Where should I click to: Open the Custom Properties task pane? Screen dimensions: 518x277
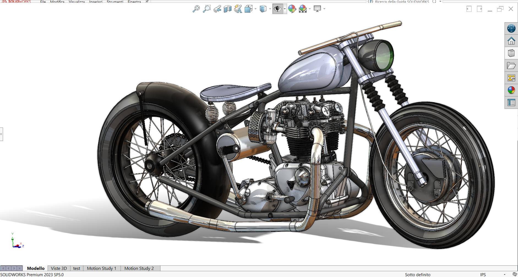511,103
